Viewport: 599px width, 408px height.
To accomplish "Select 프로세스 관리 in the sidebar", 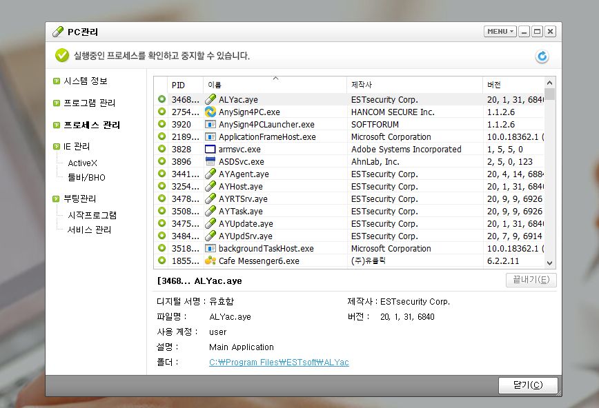I will 91,125.
